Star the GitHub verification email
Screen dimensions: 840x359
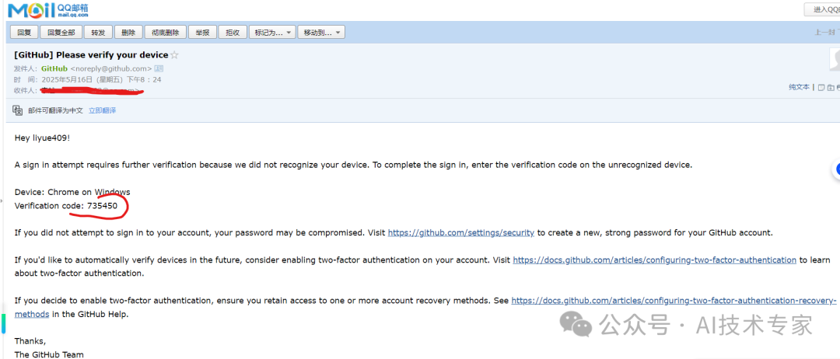coord(174,55)
